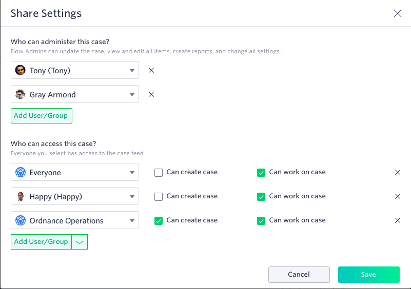Viewport: 411px width, 289px height.
Task: Remove Ordnance Operations from case access
Action: 397,220
